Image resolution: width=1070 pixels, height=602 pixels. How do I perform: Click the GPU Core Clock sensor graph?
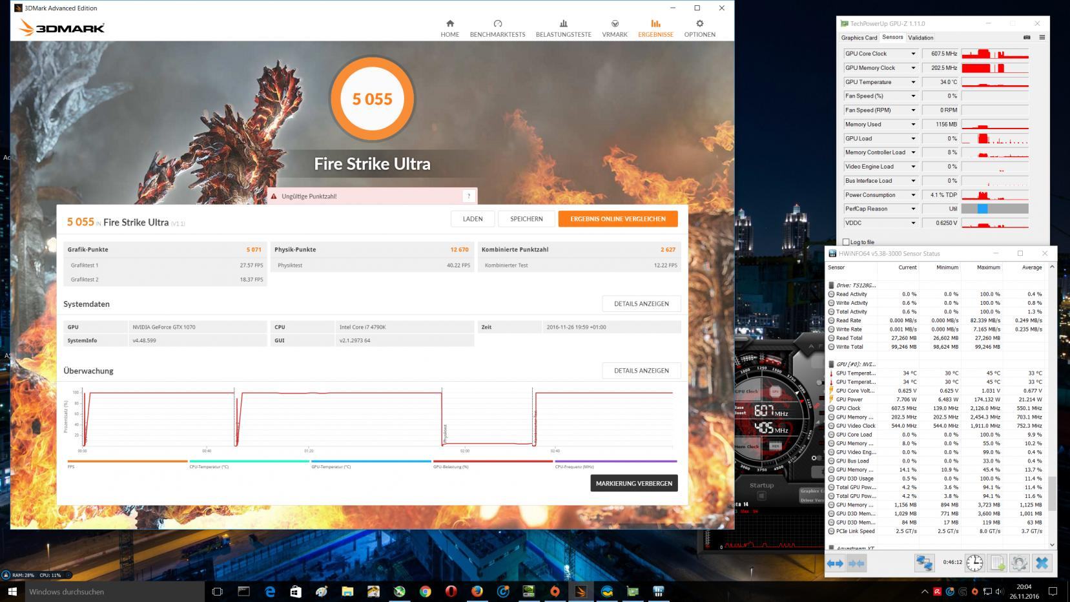(994, 54)
